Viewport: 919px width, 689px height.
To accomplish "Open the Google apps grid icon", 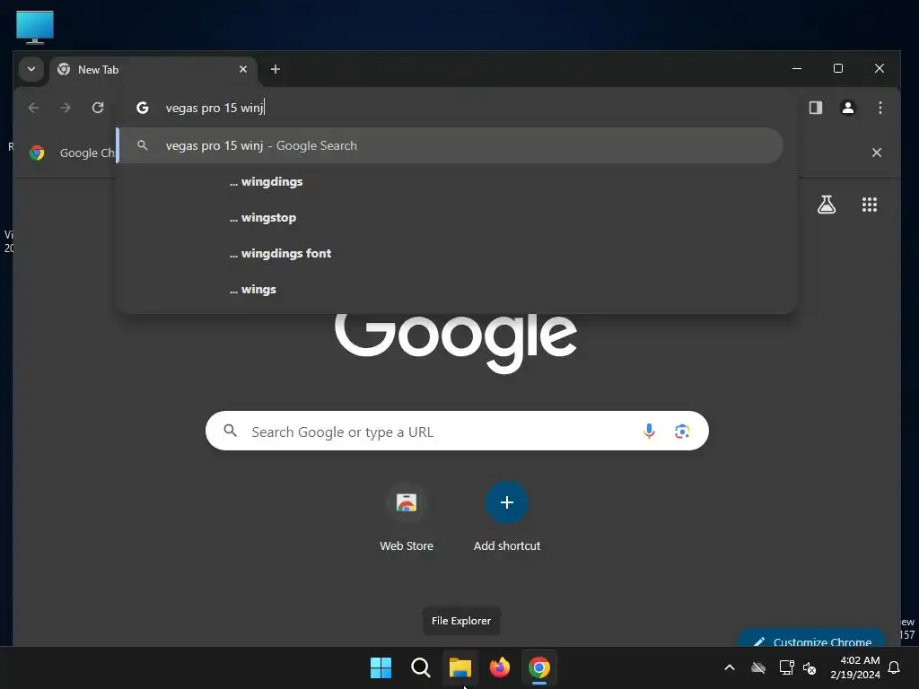I will tap(869, 205).
